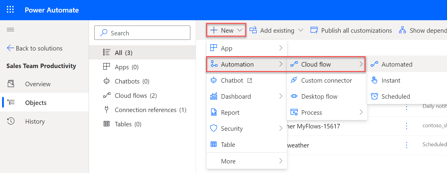Collapse the navigation pane via hamburger icon
This screenshot has height=173, width=447.
coord(10,29)
